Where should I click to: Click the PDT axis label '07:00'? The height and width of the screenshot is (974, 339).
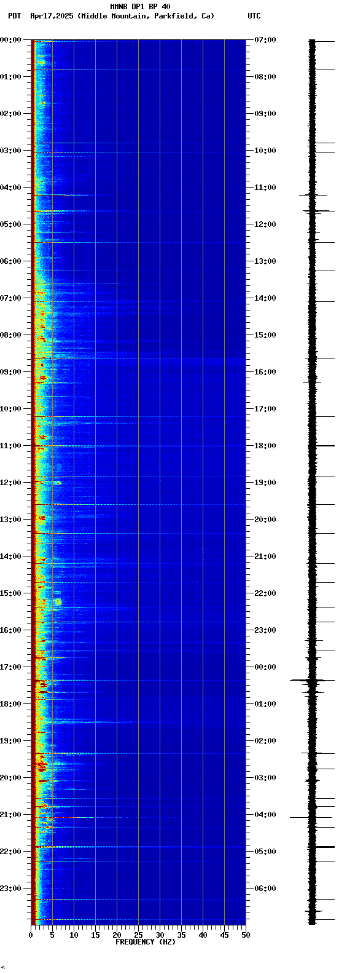point(11,298)
